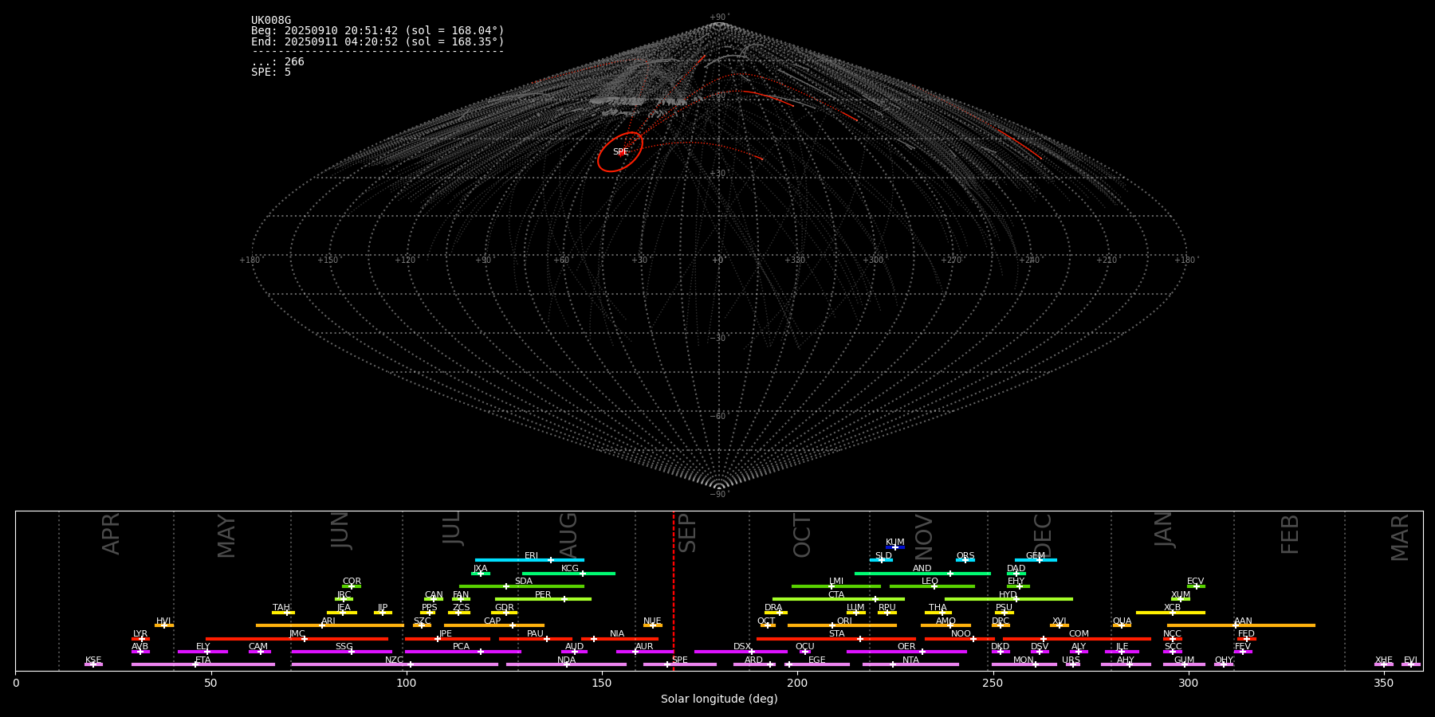The height and width of the screenshot is (717, 1435).
Task: Select the AAN shower label
Action: (x=1243, y=621)
